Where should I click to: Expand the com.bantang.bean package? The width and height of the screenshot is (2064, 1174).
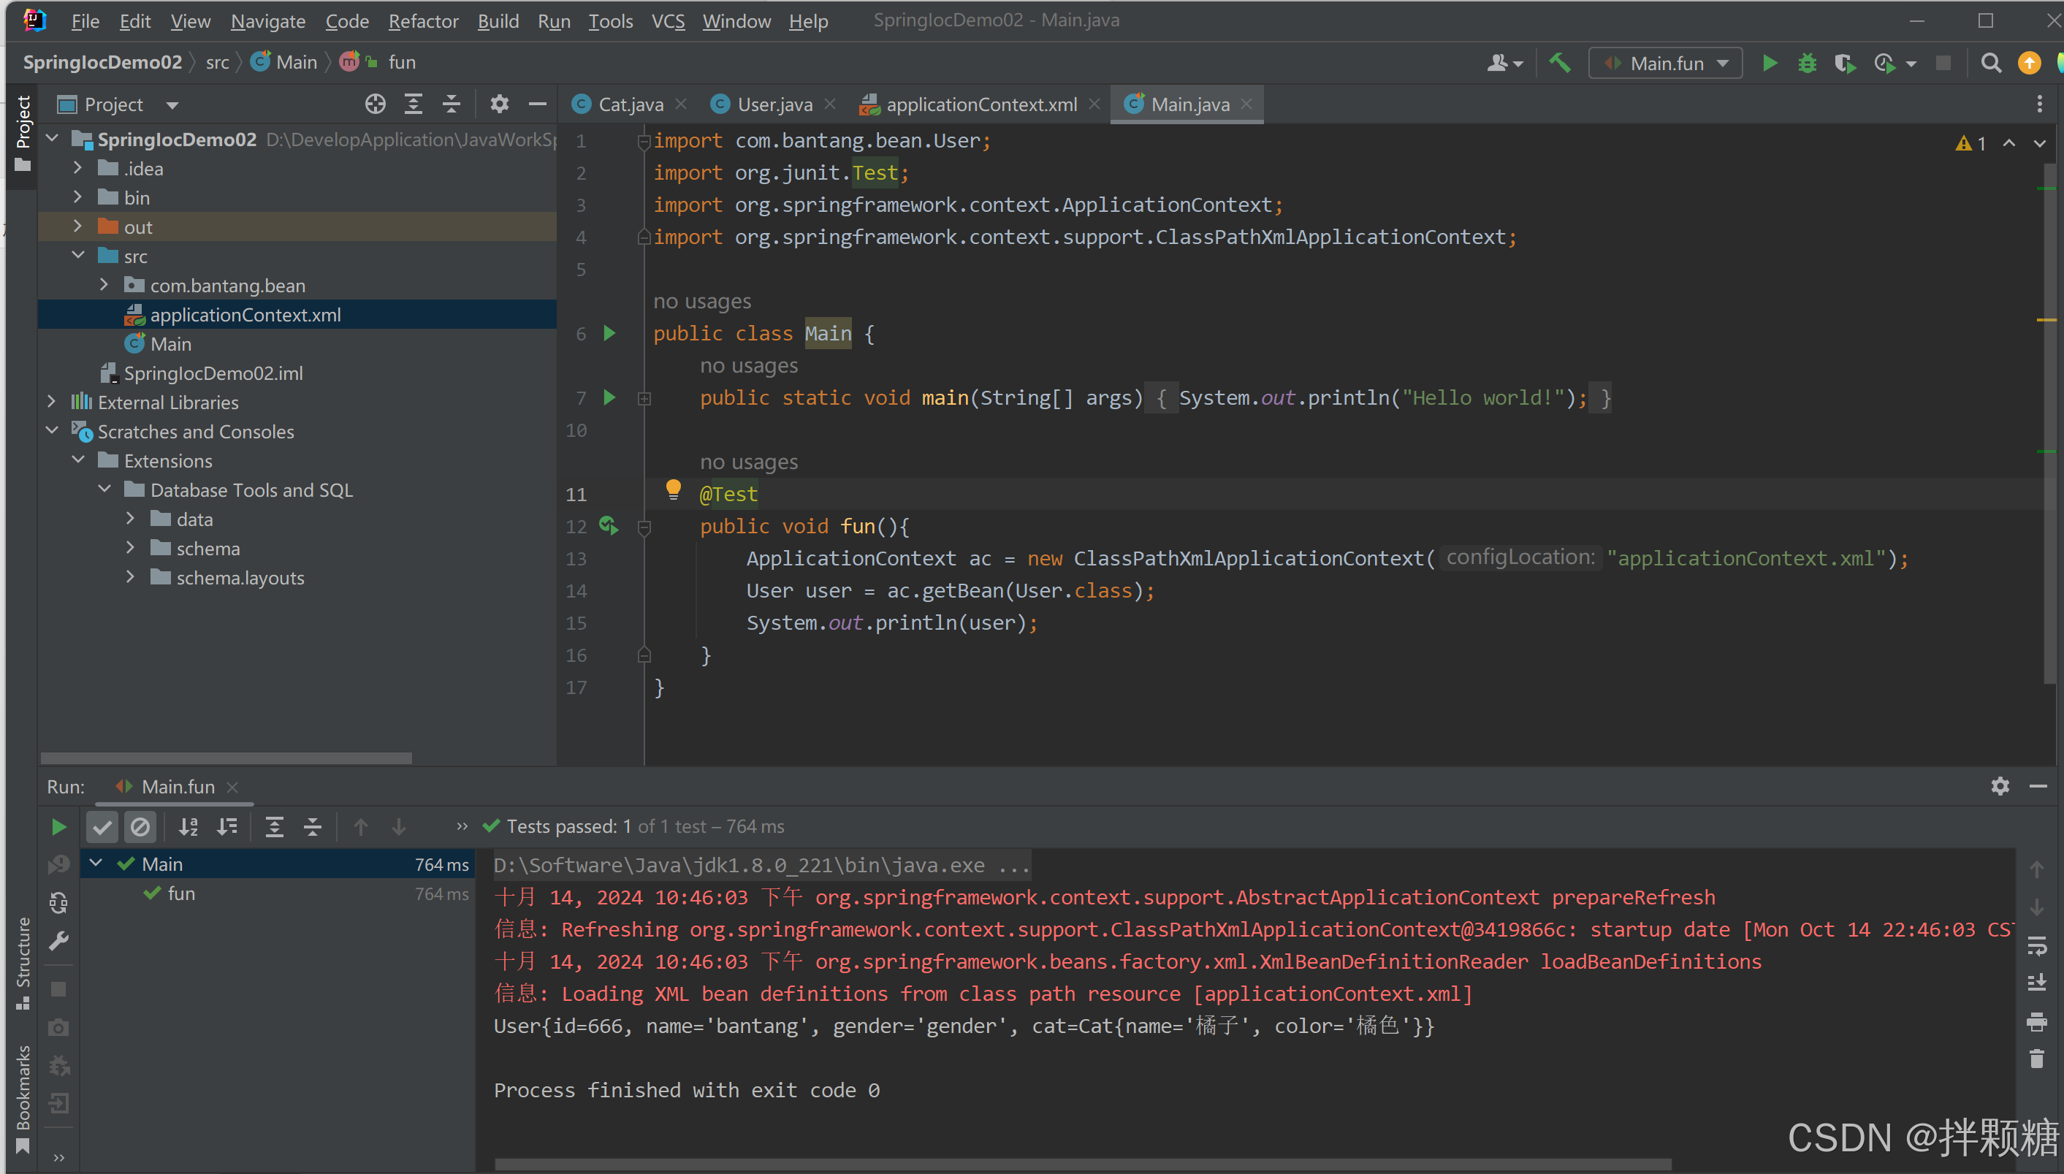coord(104,285)
